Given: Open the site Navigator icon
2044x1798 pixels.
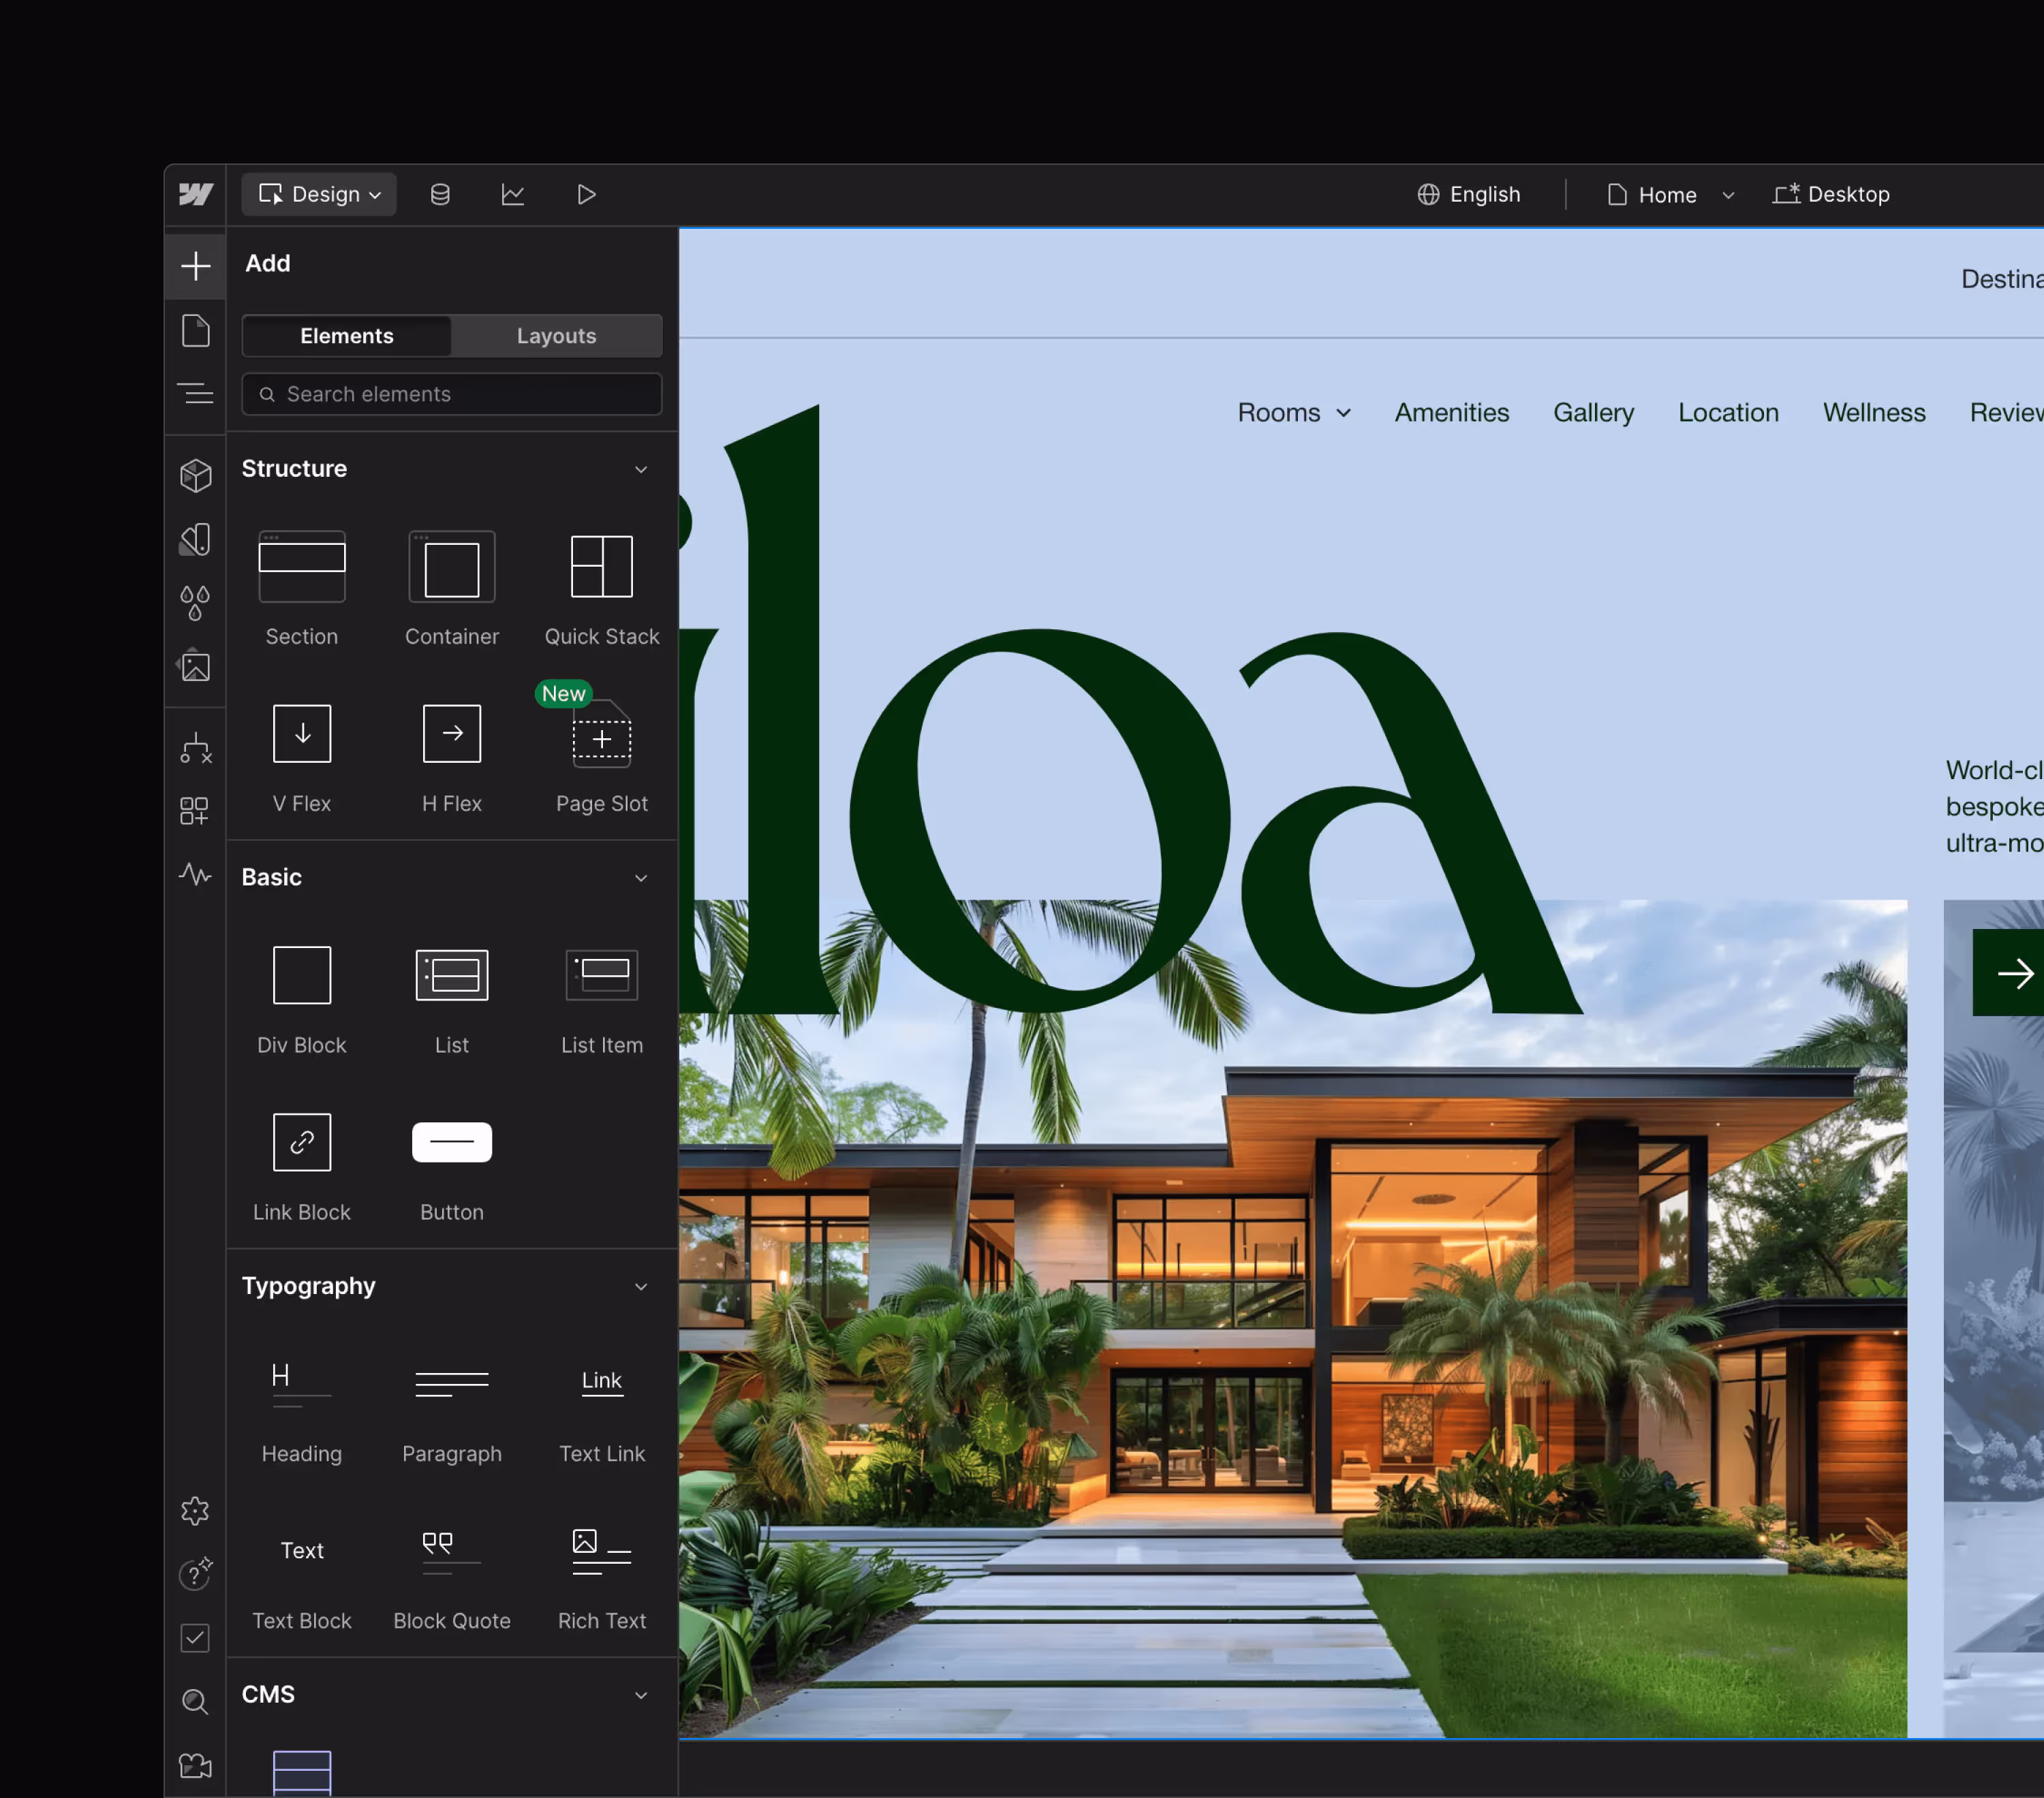Looking at the screenshot, I should pyautogui.click(x=195, y=393).
